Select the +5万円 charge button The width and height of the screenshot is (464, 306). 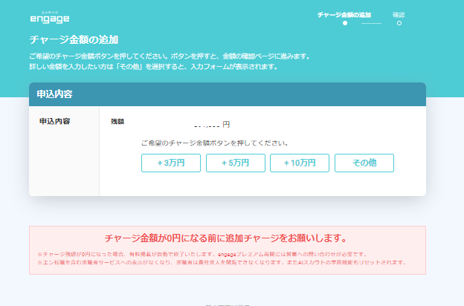coord(236,163)
